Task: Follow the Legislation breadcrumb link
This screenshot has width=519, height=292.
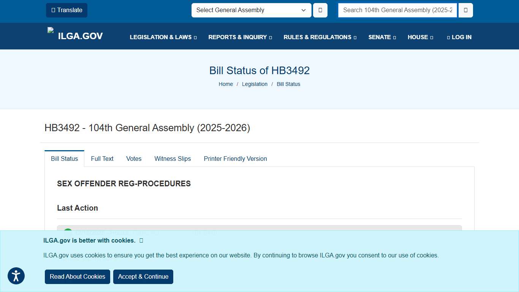Action: [255, 84]
